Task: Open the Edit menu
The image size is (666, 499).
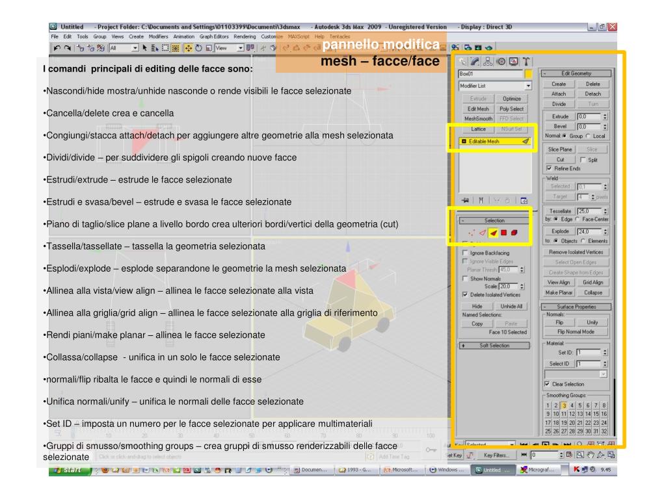Action: (x=68, y=36)
